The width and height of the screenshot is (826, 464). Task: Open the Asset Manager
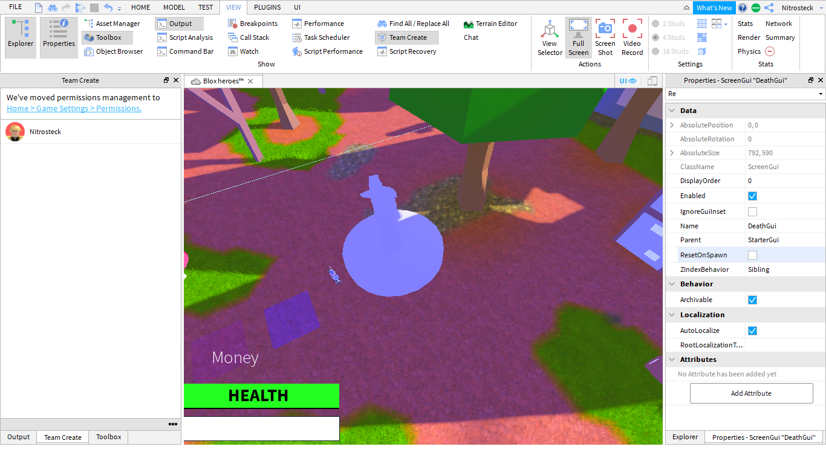112,24
